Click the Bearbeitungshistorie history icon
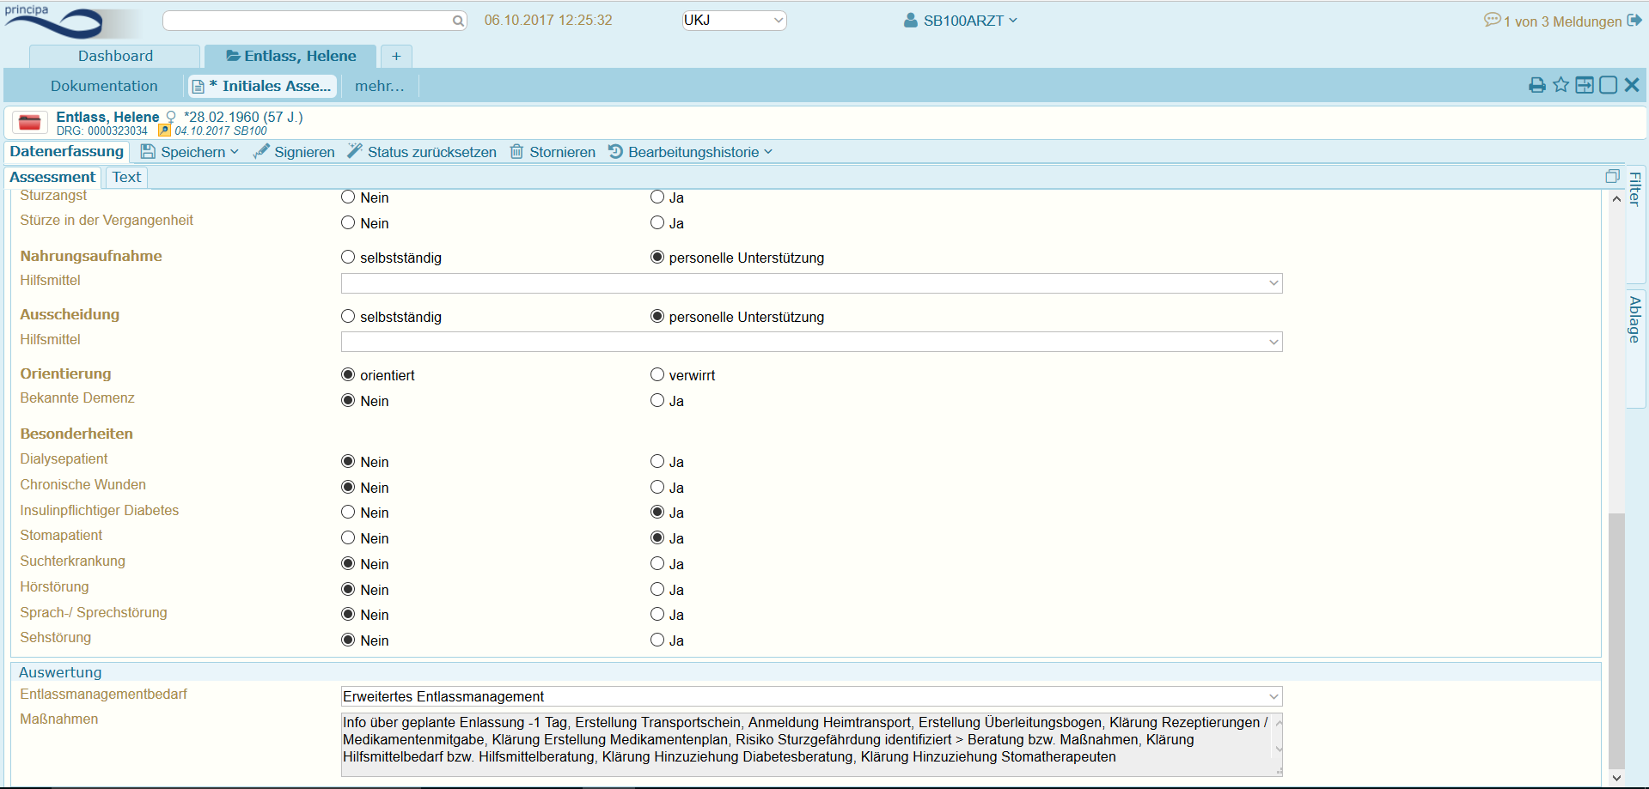This screenshot has width=1649, height=789. pos(615,151)
